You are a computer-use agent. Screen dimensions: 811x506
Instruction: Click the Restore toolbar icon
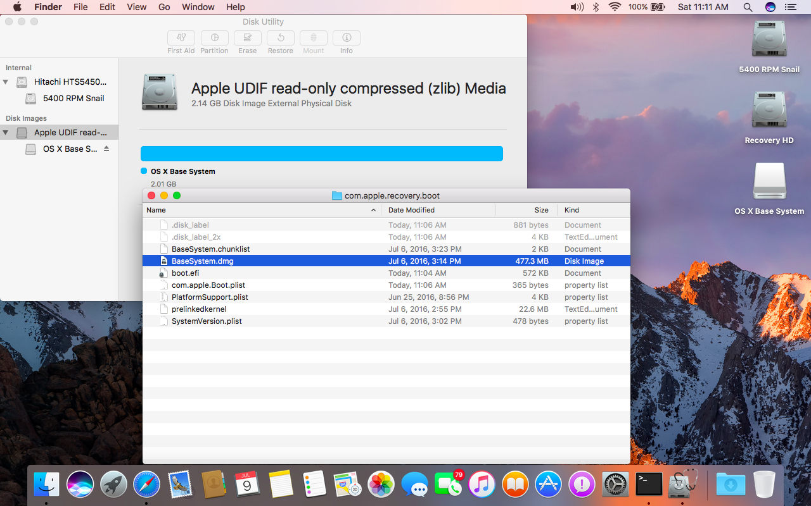[x=281, y=38]
